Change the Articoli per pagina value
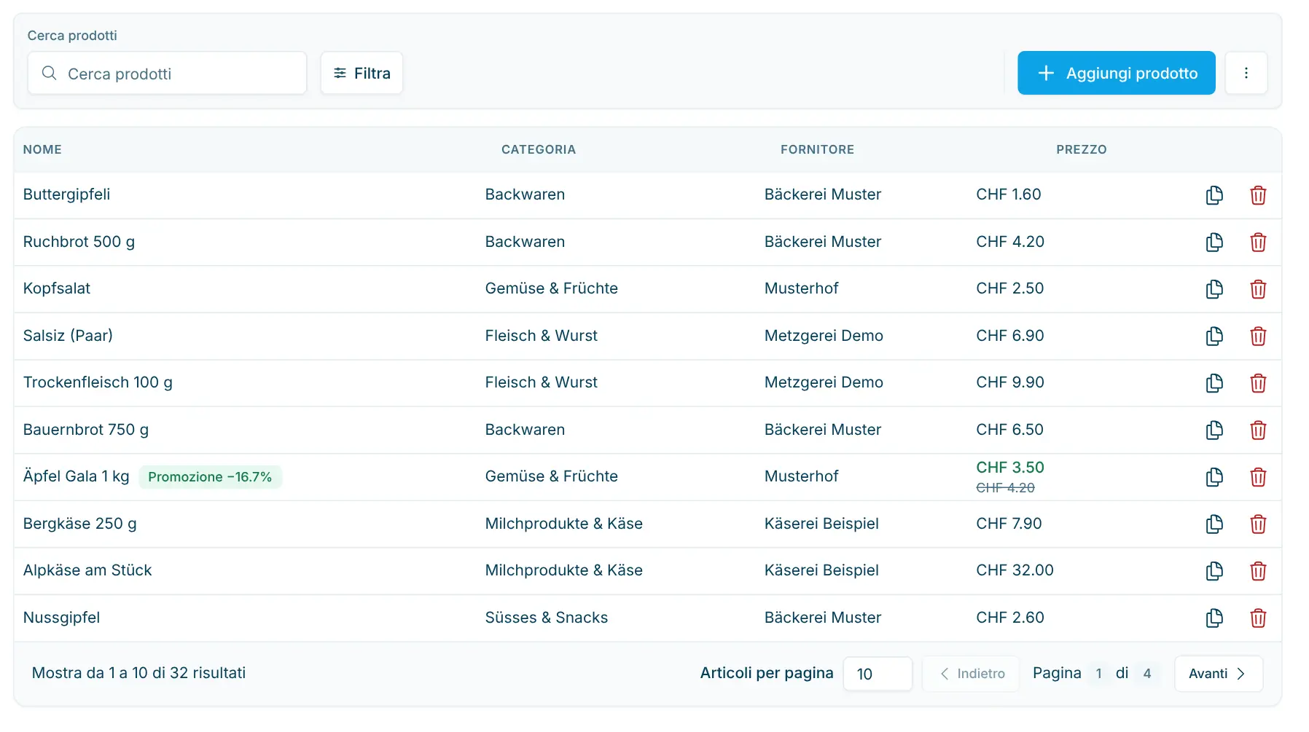1309x732 pixels. click(x=878, y=674)
